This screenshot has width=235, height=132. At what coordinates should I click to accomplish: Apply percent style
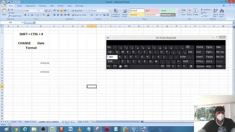point(97,15)
